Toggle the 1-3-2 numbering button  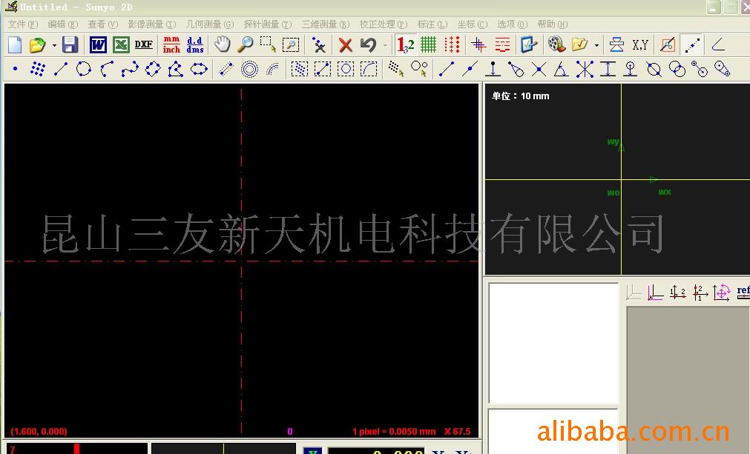(405, 45)
